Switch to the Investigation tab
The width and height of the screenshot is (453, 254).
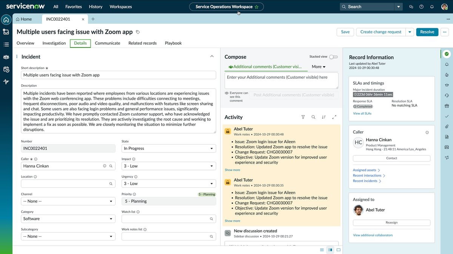54,43
